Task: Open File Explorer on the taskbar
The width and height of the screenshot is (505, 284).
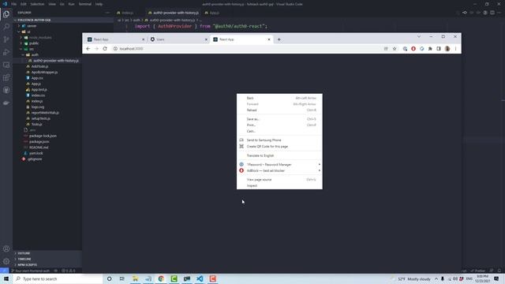Action: [135, 278]
